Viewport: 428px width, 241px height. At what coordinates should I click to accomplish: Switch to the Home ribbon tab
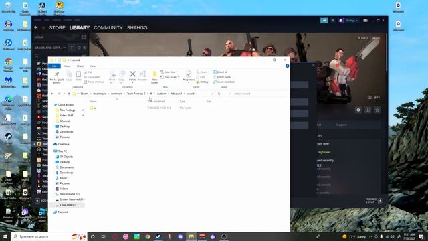67,66
